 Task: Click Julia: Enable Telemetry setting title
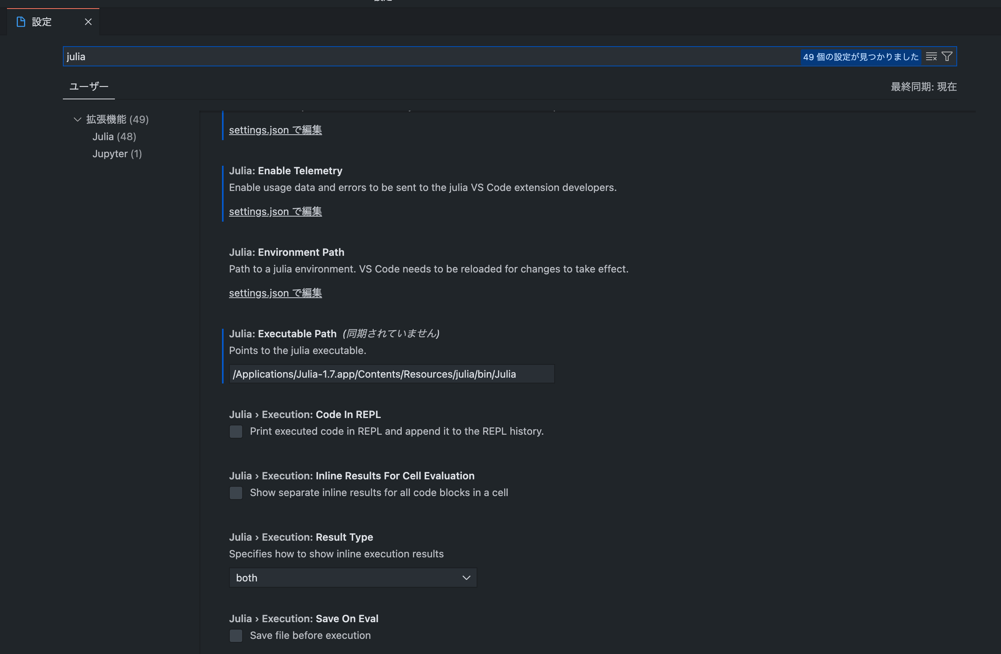pos(286,171)
